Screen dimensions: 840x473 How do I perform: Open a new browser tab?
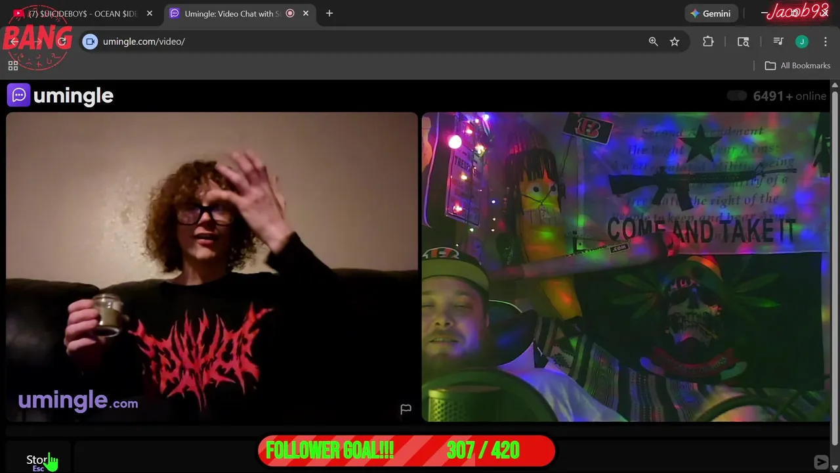pos(329,13)
